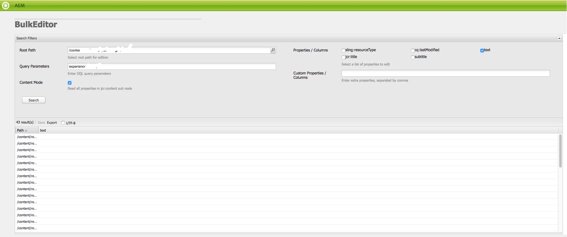Enable the sling:resourceType checkbox
This screenshot has width=567, height=237.
point(343,50)
